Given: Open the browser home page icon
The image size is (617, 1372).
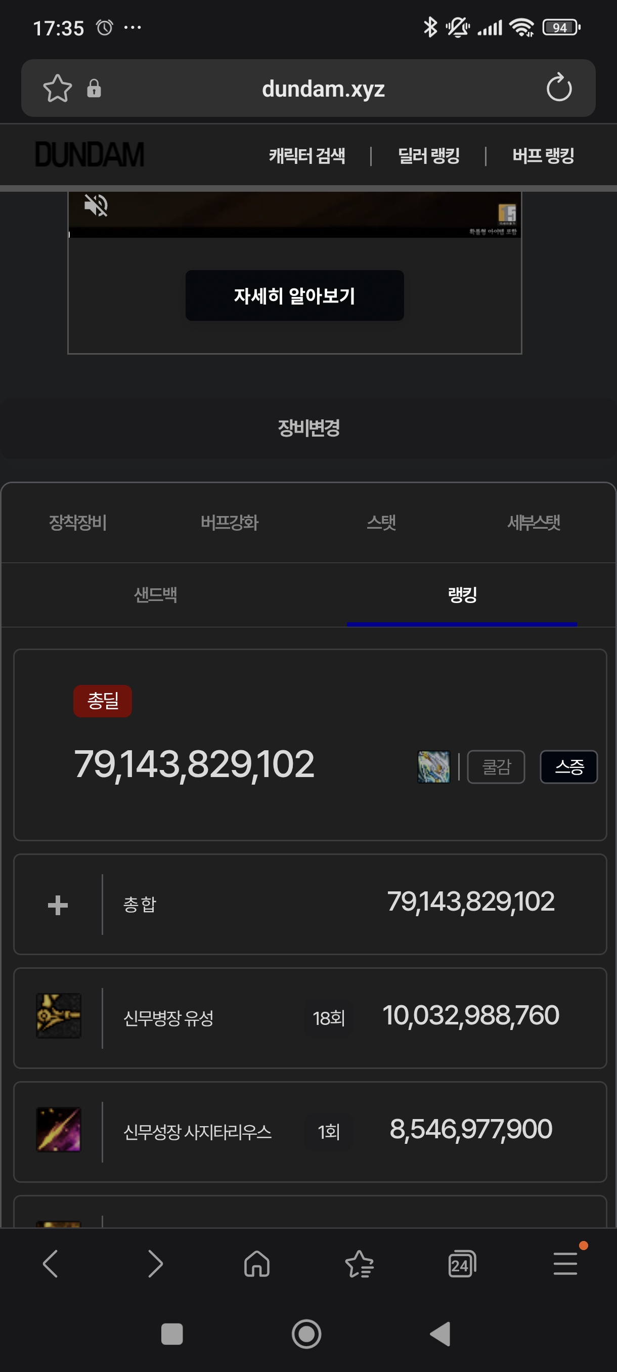Looking at the screenshot, I should point(257,1264).
